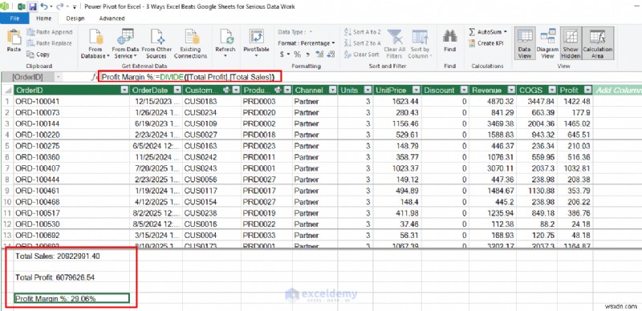Image resolution: width=642 pixels, height=311 pixels.
Task: Decrease decimal places
Action: [331, 54]
